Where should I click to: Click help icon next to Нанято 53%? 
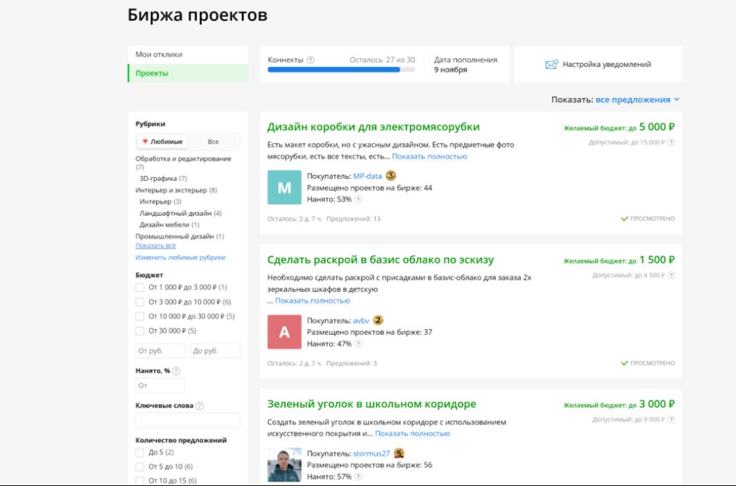[x=358, y=199]
